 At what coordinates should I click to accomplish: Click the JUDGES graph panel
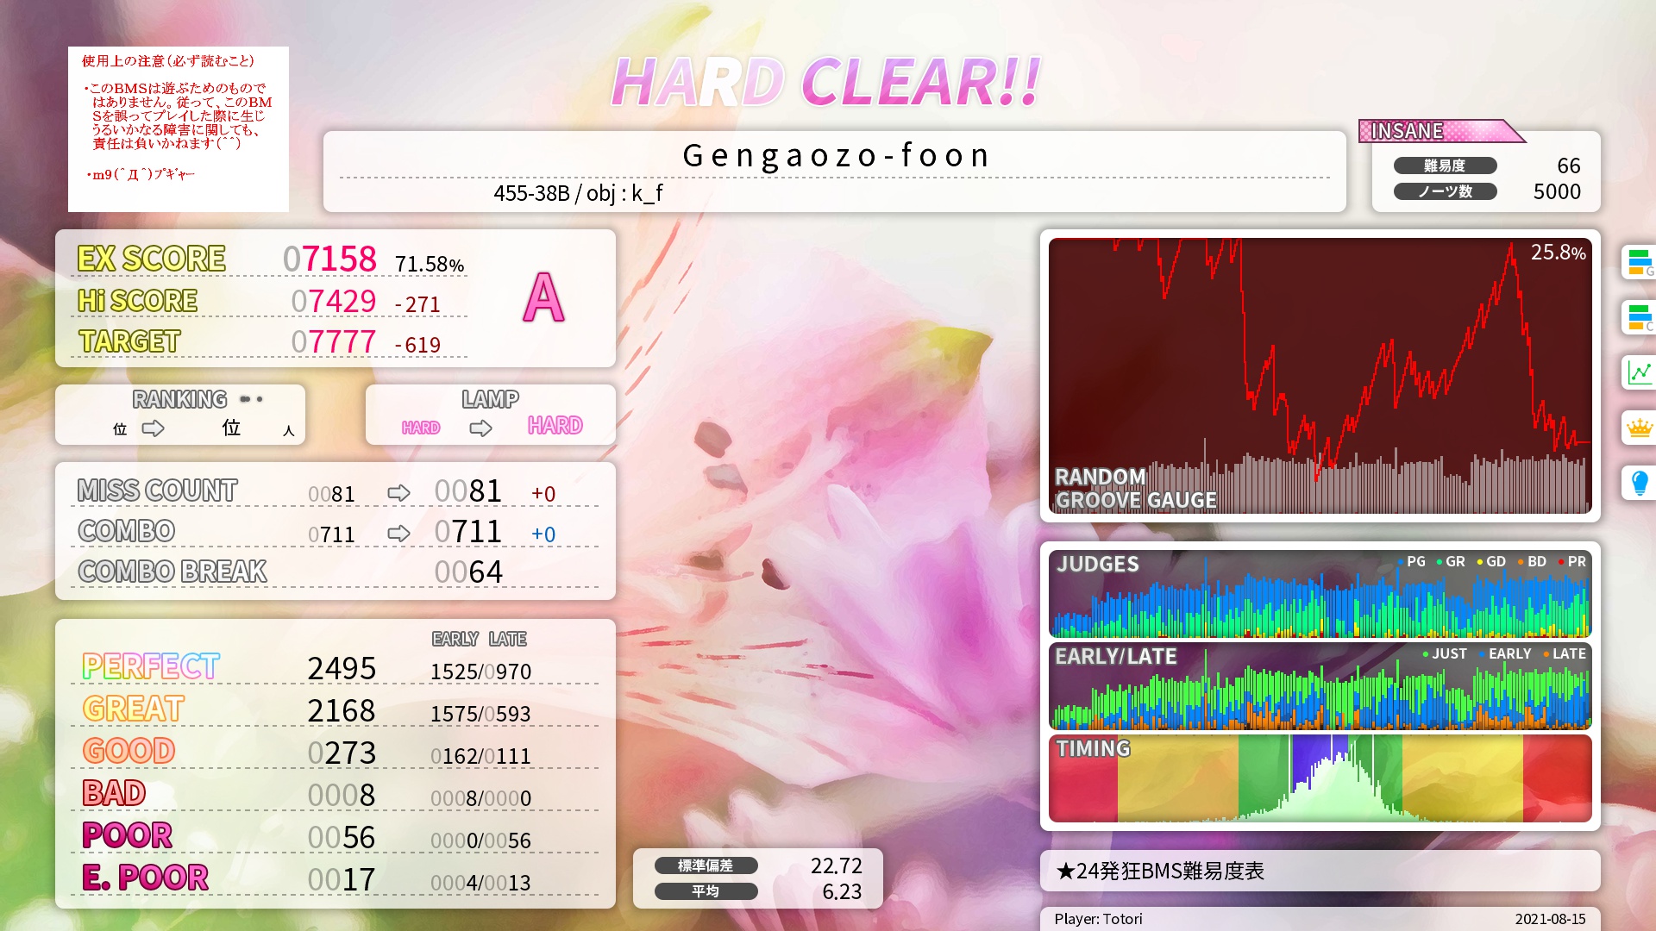point(1320,594)
